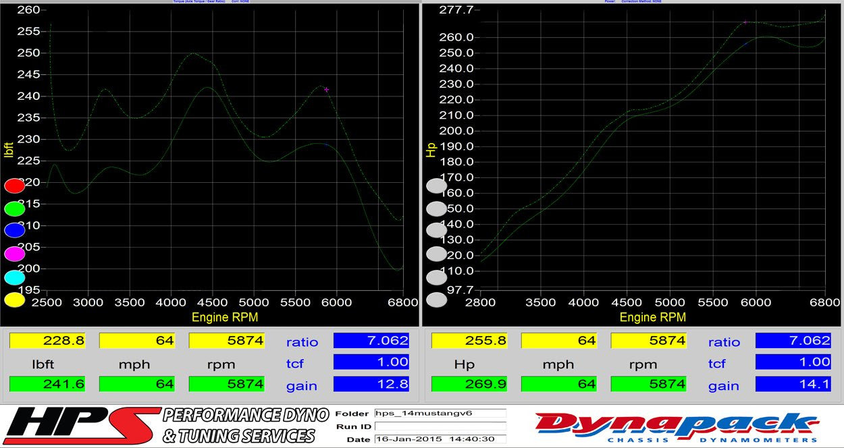
Task: Click the yellow 228.8 lbft value box
Action: point(48,341)
